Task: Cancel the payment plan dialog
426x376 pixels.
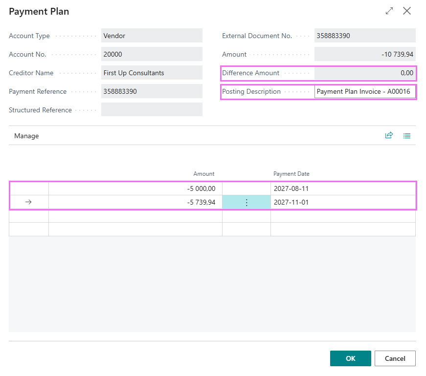Action: pyautogui.click(x=395, y=358)
